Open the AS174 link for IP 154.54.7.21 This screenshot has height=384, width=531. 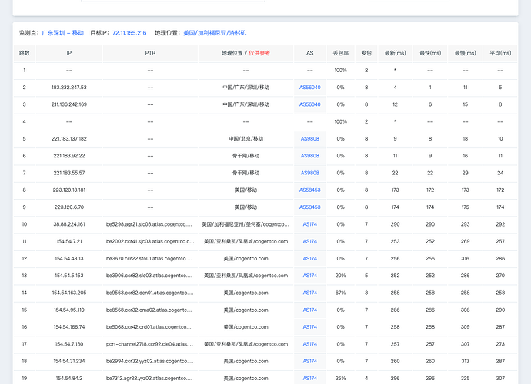click(x=310, y=241)
